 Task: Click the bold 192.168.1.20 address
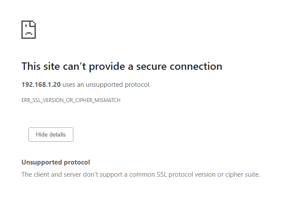tap(41, 85)
